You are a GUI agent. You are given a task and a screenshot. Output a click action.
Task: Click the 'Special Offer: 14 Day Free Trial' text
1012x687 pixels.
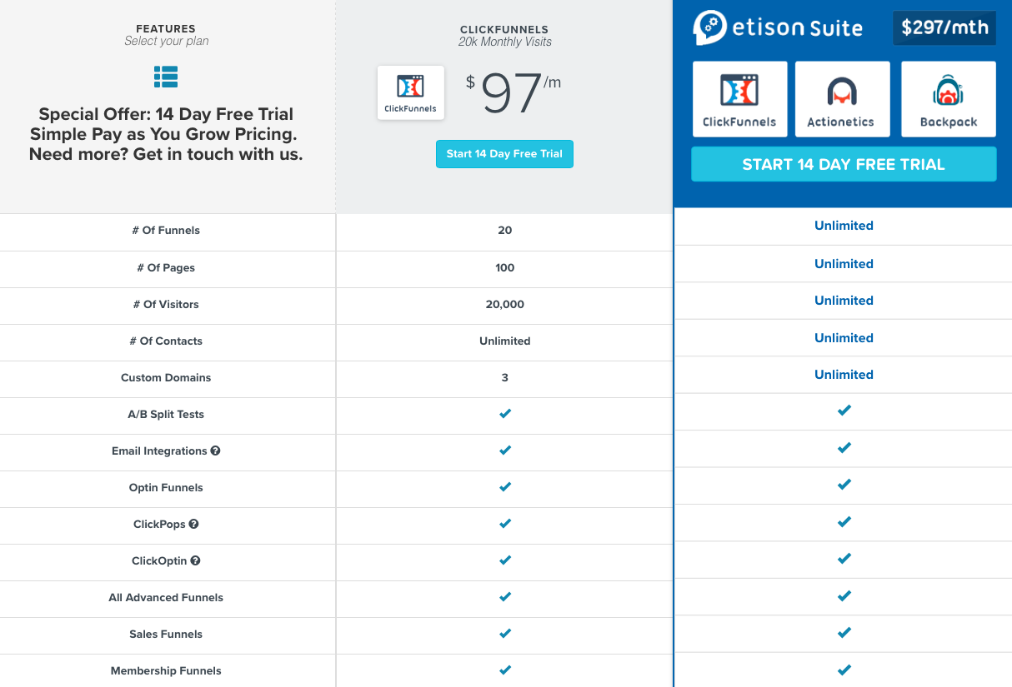(166, 114)
